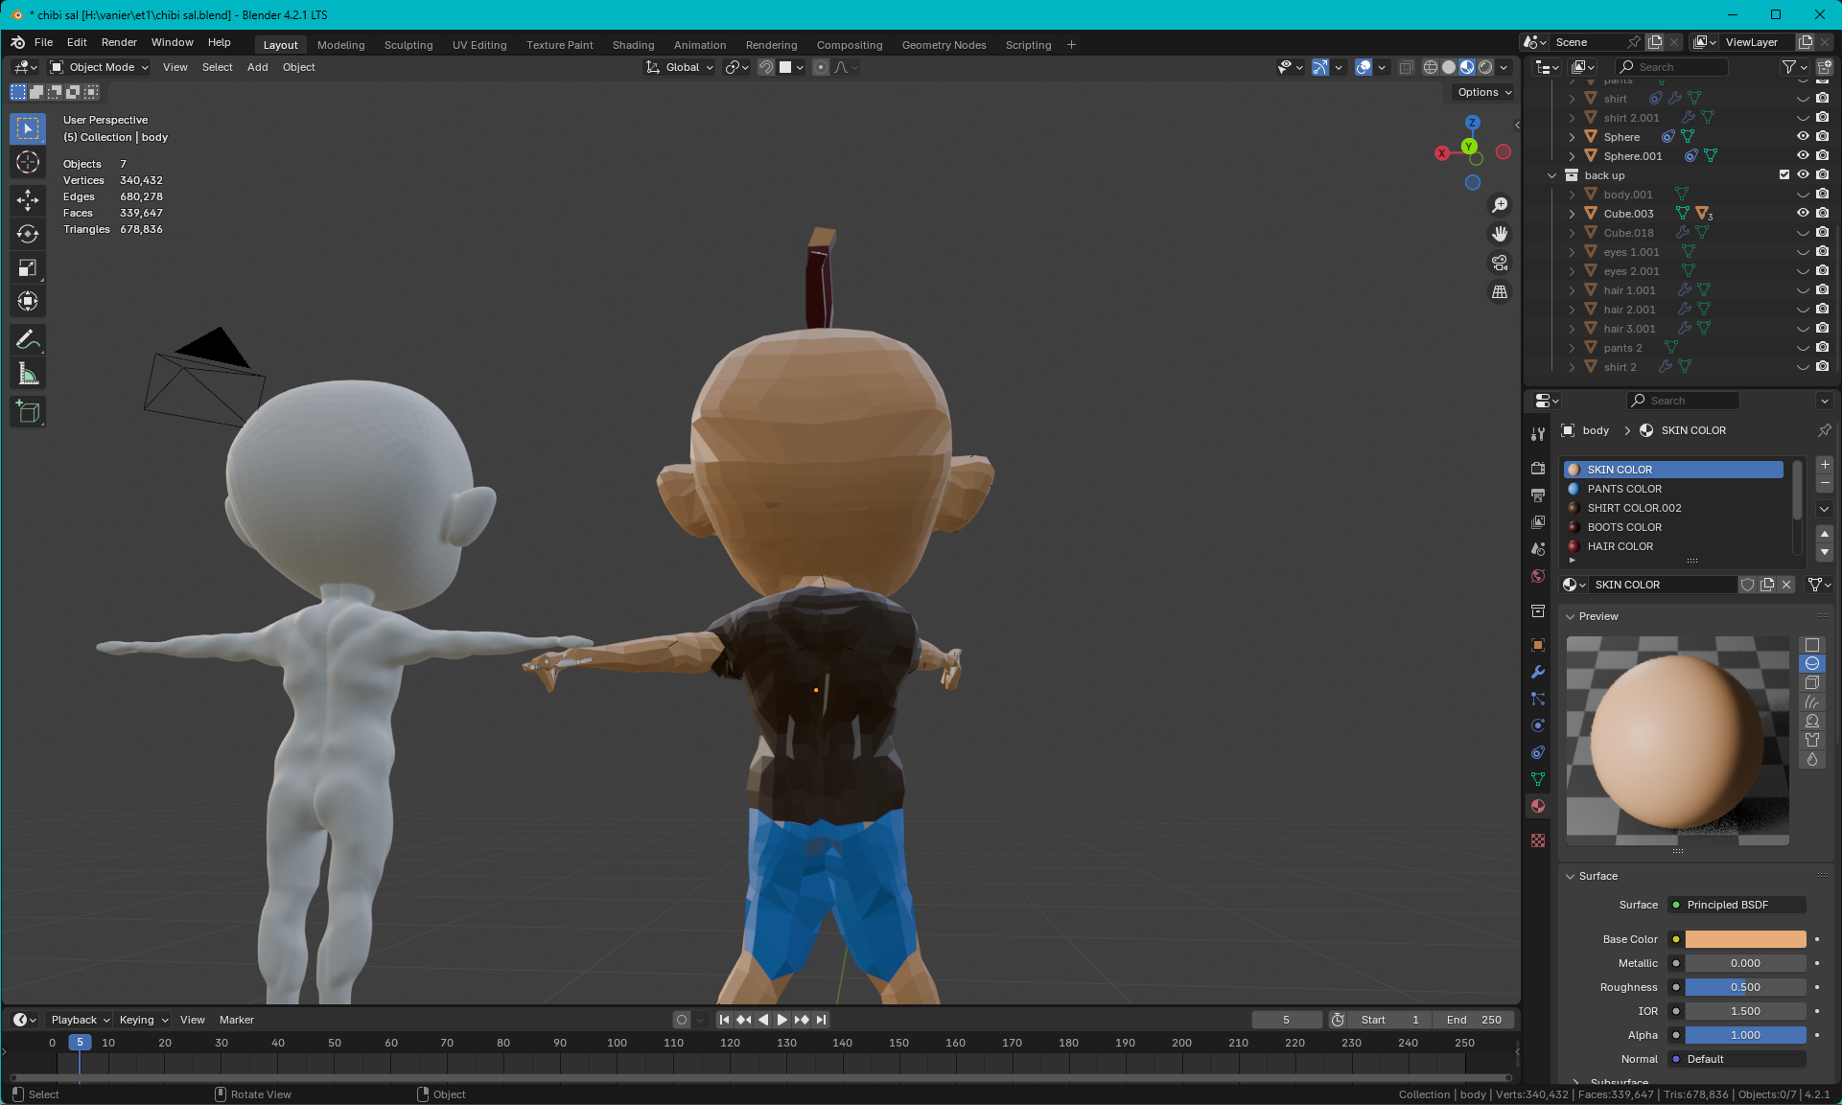This screenshot has width=1842, height=1105.
Task: Hide the Sphere object in outliner
Action: [1803, 136]
